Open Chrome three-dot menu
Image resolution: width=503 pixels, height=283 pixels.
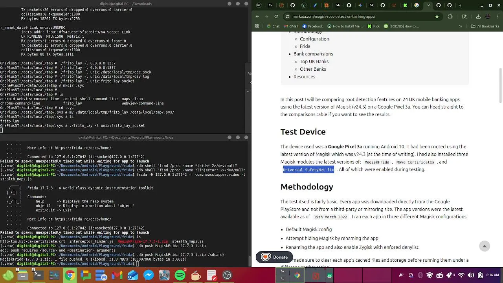[x=497, y=17]
